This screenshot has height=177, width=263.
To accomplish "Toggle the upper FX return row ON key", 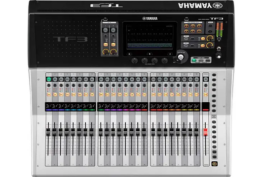I will [203, 39].
